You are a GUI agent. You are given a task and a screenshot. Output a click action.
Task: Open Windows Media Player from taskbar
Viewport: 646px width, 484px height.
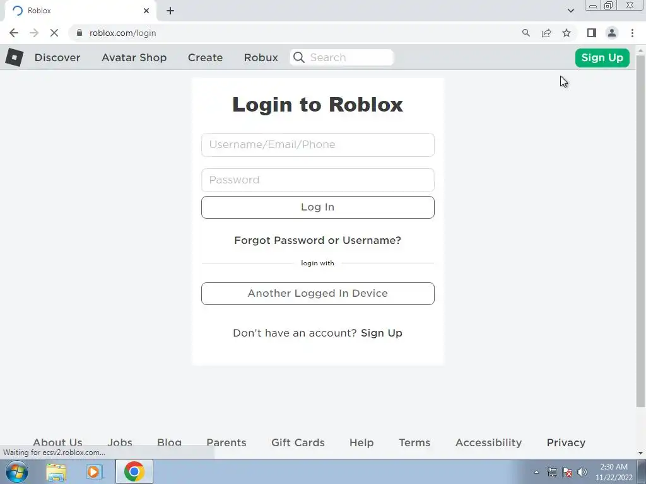tap(95, 471)
